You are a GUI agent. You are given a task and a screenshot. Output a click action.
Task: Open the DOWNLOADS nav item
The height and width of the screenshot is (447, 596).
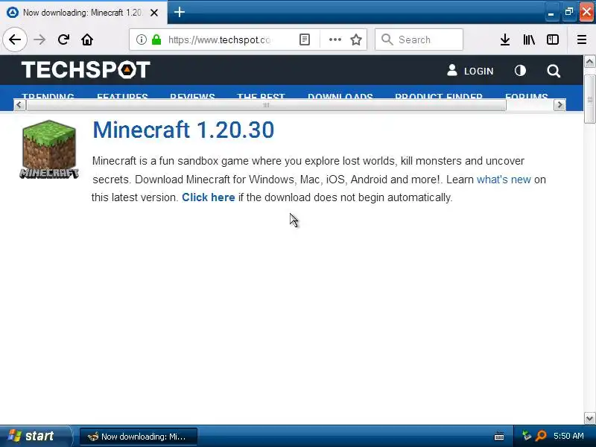coord(340,96)
